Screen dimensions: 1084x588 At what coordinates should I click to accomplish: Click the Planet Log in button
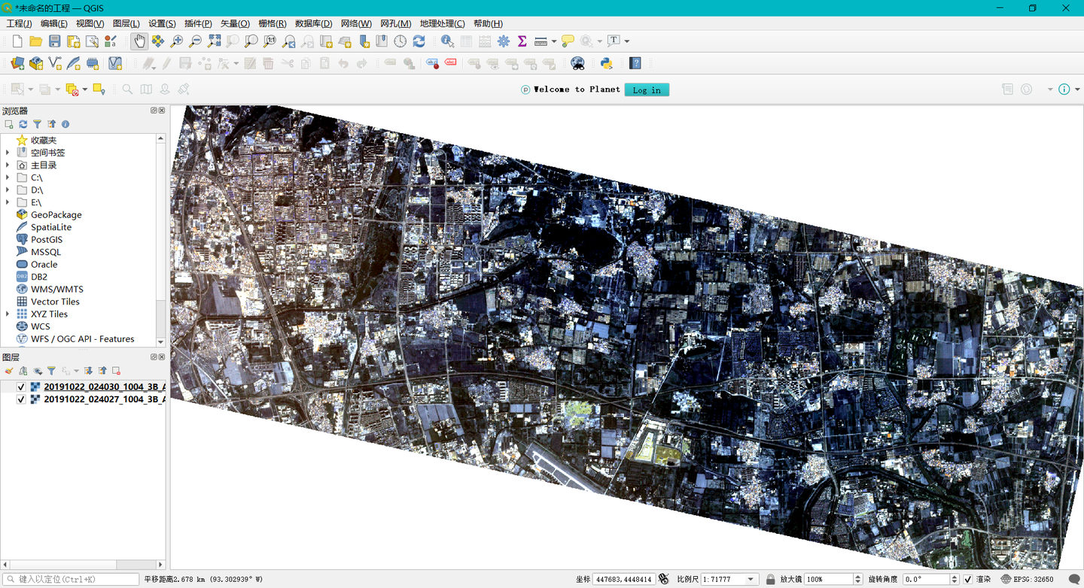(x=647, y=90)
